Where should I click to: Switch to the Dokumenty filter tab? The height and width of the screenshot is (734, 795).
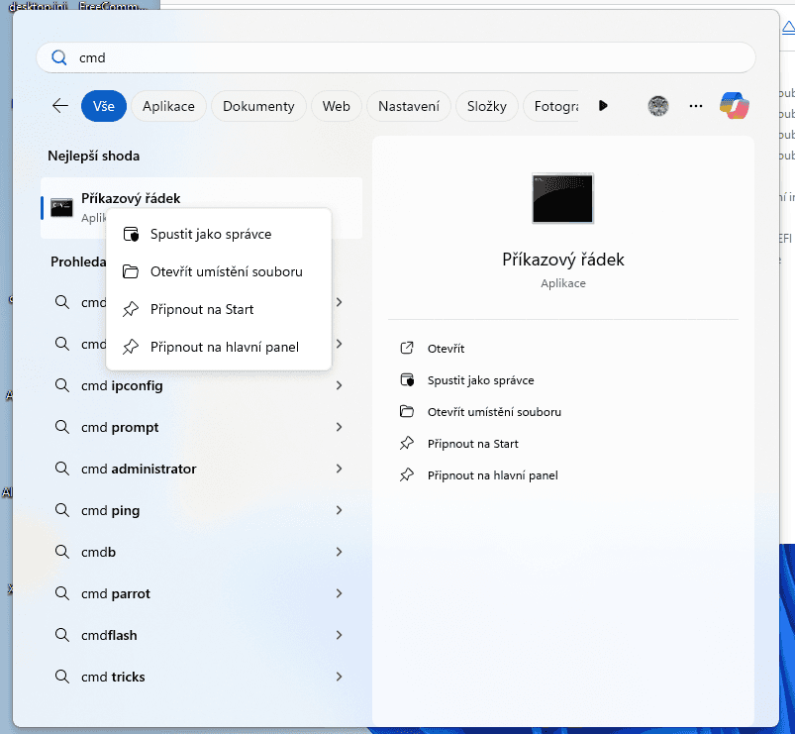(x=258, y=106)
